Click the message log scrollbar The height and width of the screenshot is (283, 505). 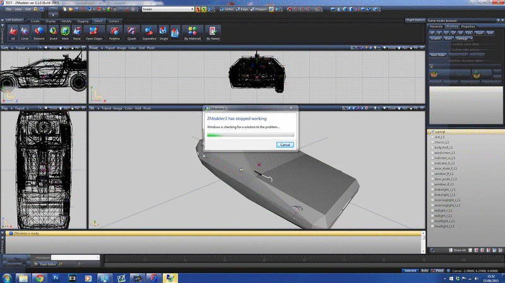click(423, 242)
